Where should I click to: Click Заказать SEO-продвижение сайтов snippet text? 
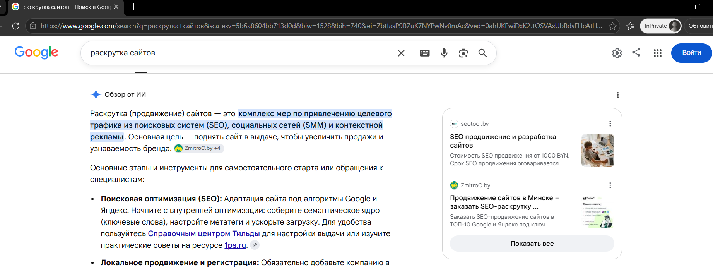(x=502, y=221)
